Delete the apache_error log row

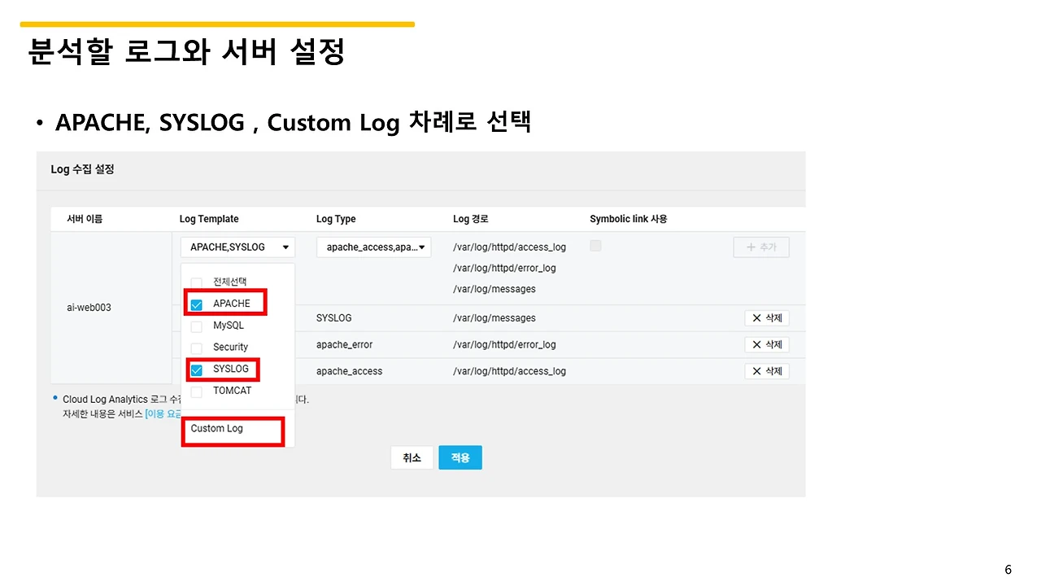coord(767,345)
